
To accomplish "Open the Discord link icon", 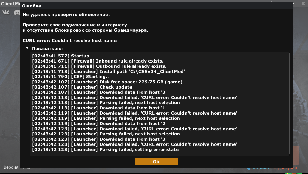I will (17, 13).
